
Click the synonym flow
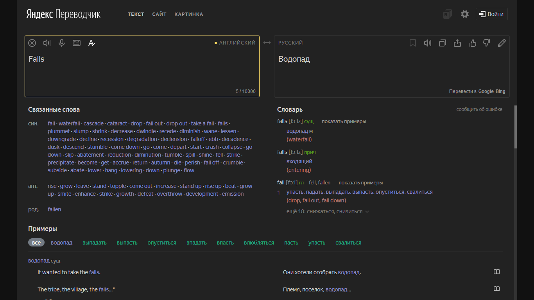click(x=189, y=170)
